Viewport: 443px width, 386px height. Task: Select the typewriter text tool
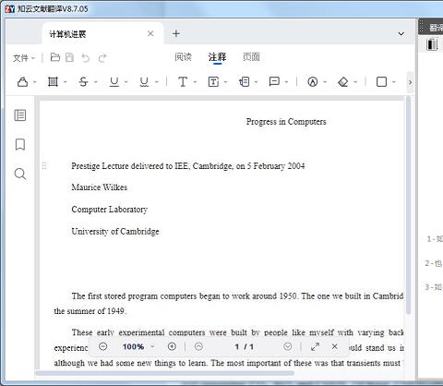pyautogui.click(x=183, y=82)
